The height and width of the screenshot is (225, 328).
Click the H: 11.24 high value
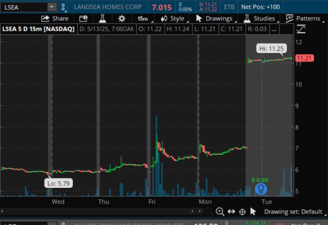[178, 29]
